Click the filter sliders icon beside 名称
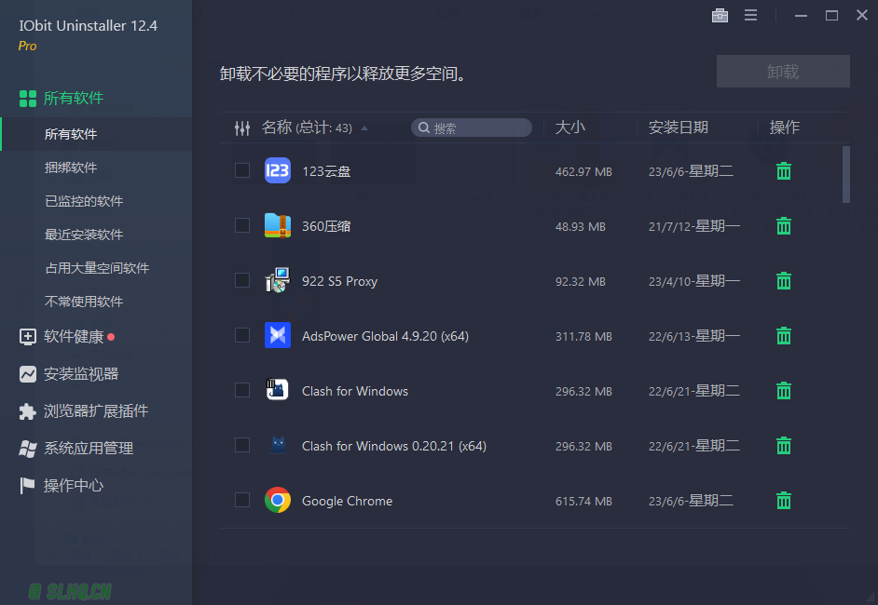878x605 pixels. coord(242,128)
